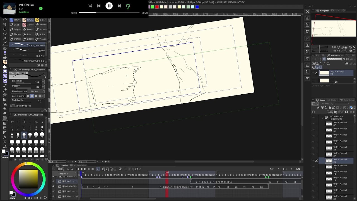The image size is (357, 201).
Task: Pause the song in the music player
Action: [109, 6]
